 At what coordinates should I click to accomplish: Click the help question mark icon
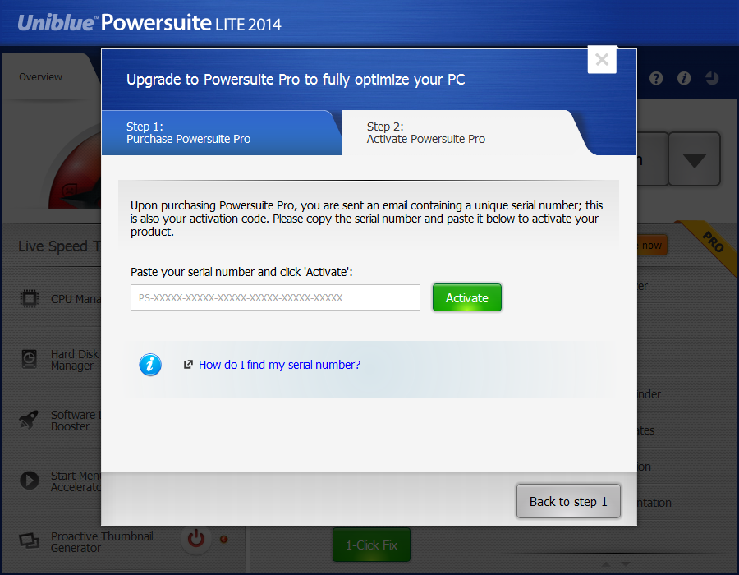[x=656, y=78]
